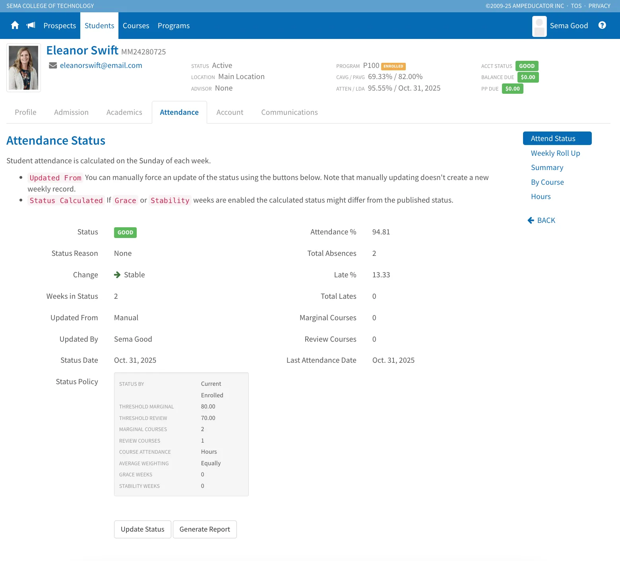The image size is (620, 561).
Task: Click the eleanorswift@email.com email link
Action: (101, 66)
